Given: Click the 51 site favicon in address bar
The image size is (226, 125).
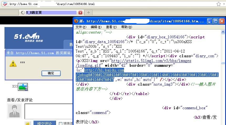Looking at the screenshot, I should (5, 4).
